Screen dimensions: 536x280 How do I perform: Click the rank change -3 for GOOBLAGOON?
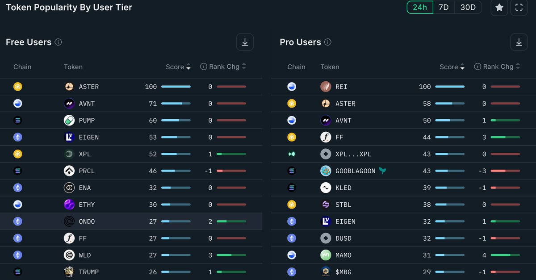pos(482,171)
